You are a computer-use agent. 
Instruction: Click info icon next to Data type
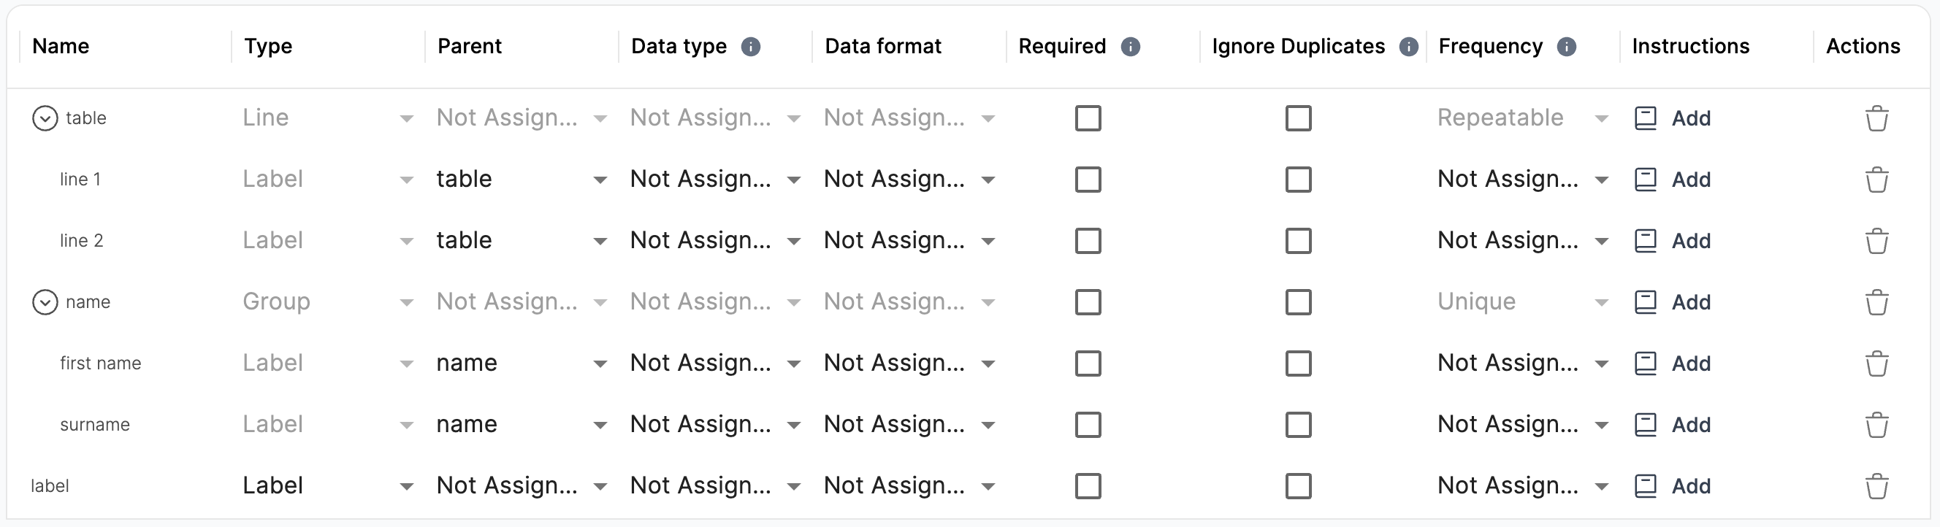coord(750,47)
